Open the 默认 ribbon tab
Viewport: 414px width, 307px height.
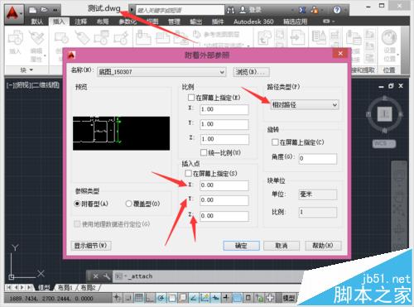pos(36,22)
